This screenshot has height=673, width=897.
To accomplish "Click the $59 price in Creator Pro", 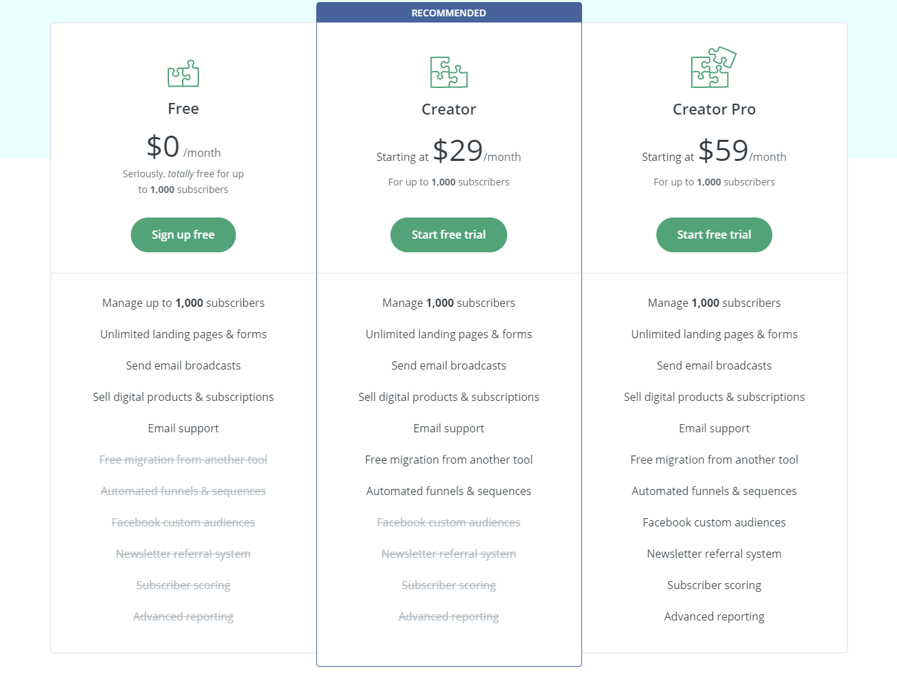I will coord(723,150).
